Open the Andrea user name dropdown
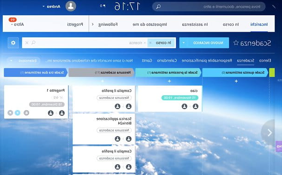The height and width of the screenshot is (175, 282). pyautogui.click(x=51, y=6)
